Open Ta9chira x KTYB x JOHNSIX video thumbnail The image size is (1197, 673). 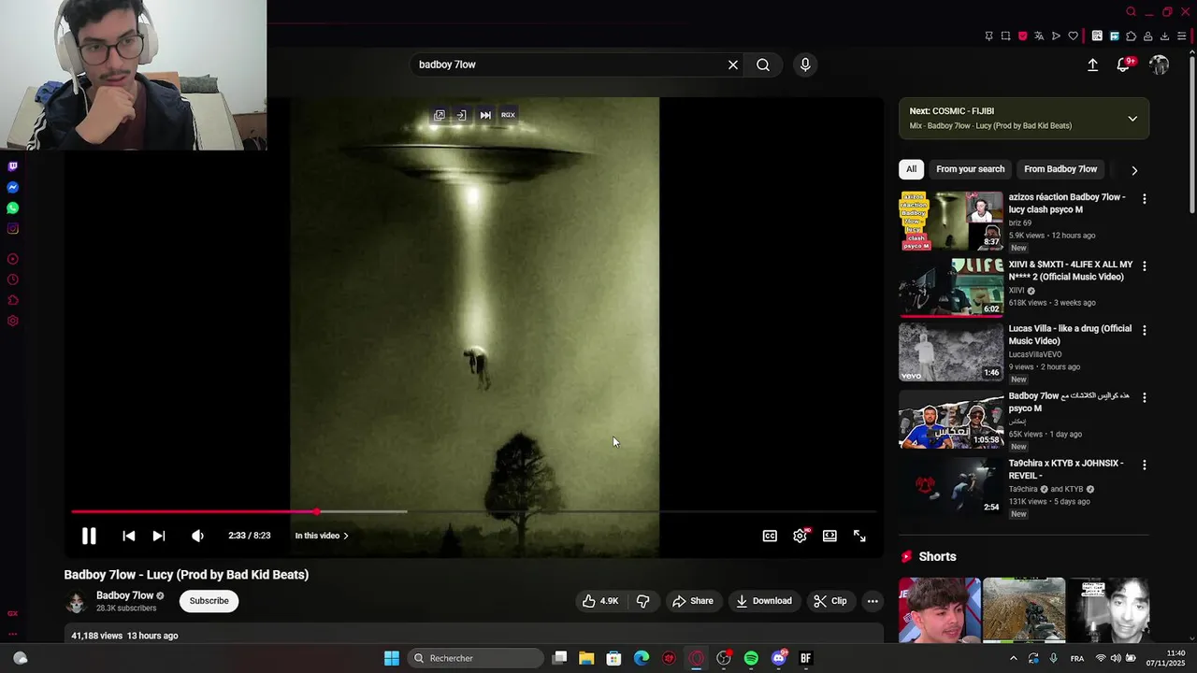(x=951, y=486)
